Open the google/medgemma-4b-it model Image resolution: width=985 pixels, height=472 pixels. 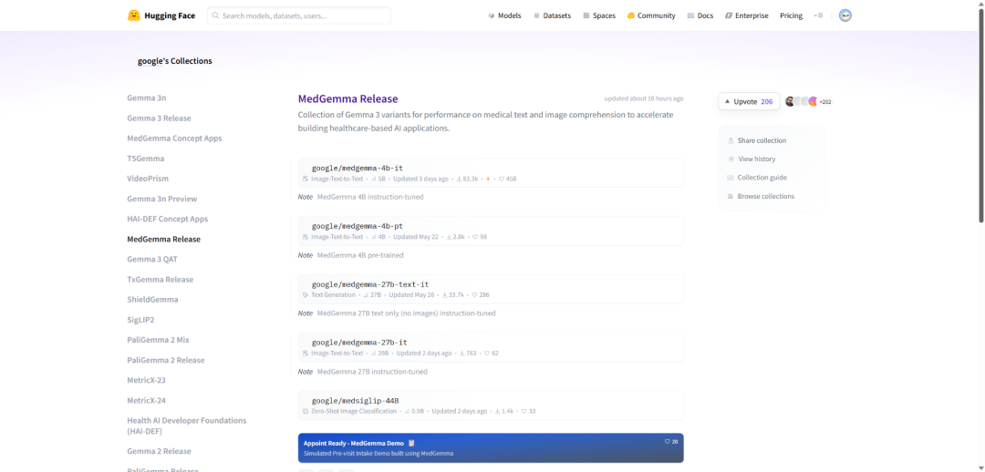[358, 169]
